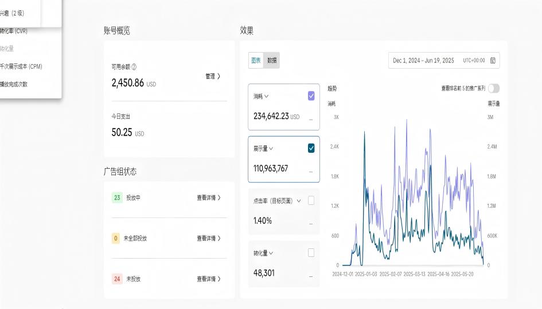
Task: Click the green 23 status badge
Action: pyautogui.click(x=117, y=197)
